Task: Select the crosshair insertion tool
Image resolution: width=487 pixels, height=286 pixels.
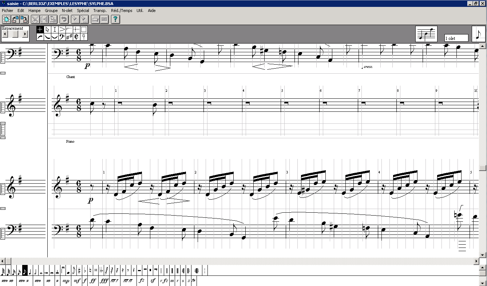Action: [x=40, y=29]
